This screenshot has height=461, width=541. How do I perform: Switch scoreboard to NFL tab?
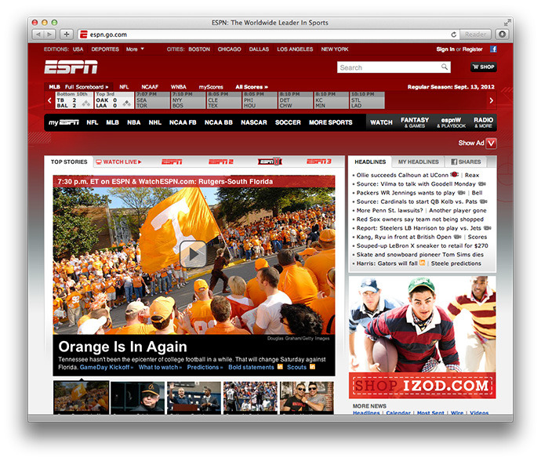(x=124, y=87)
